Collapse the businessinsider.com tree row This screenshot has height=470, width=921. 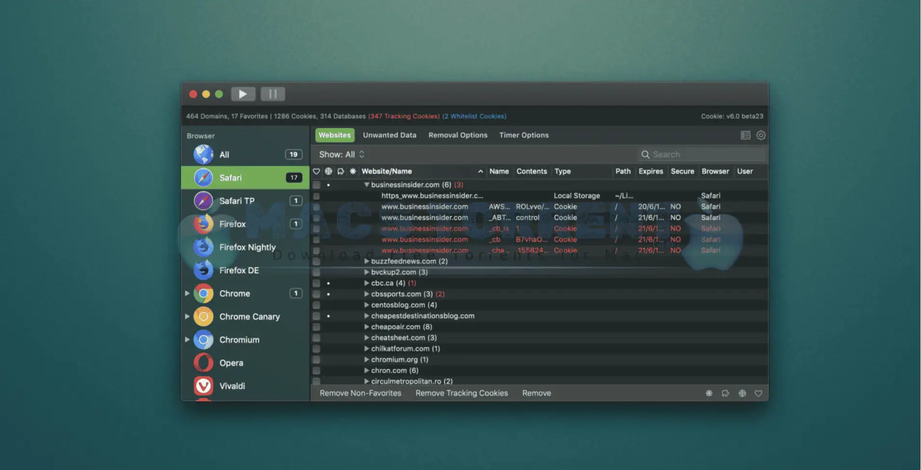(367, 185)
